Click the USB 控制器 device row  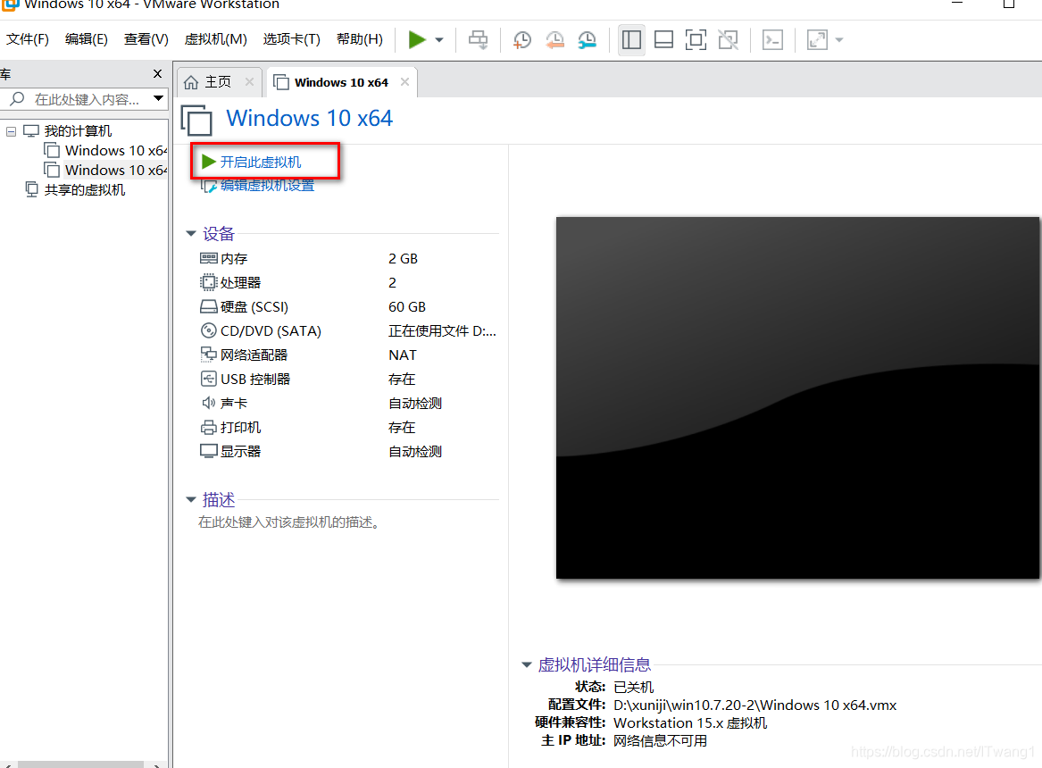tap(348, 379)
